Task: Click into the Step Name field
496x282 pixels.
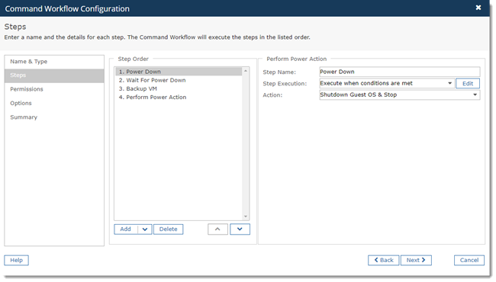Action: point(400,72)
